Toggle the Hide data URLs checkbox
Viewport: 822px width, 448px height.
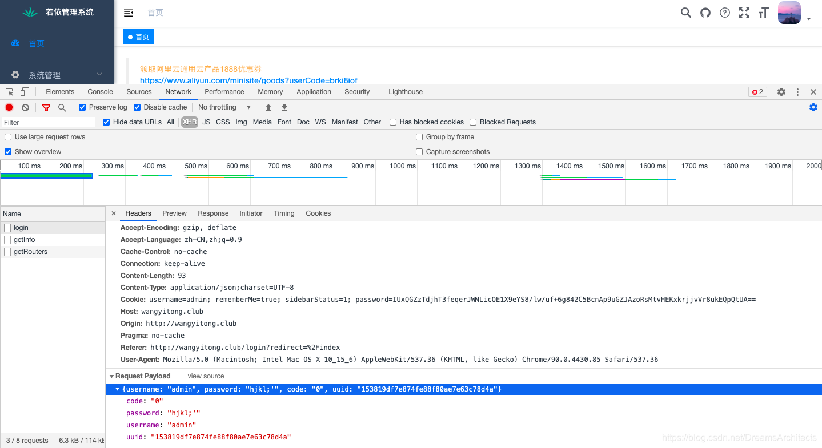pos(106,122)
